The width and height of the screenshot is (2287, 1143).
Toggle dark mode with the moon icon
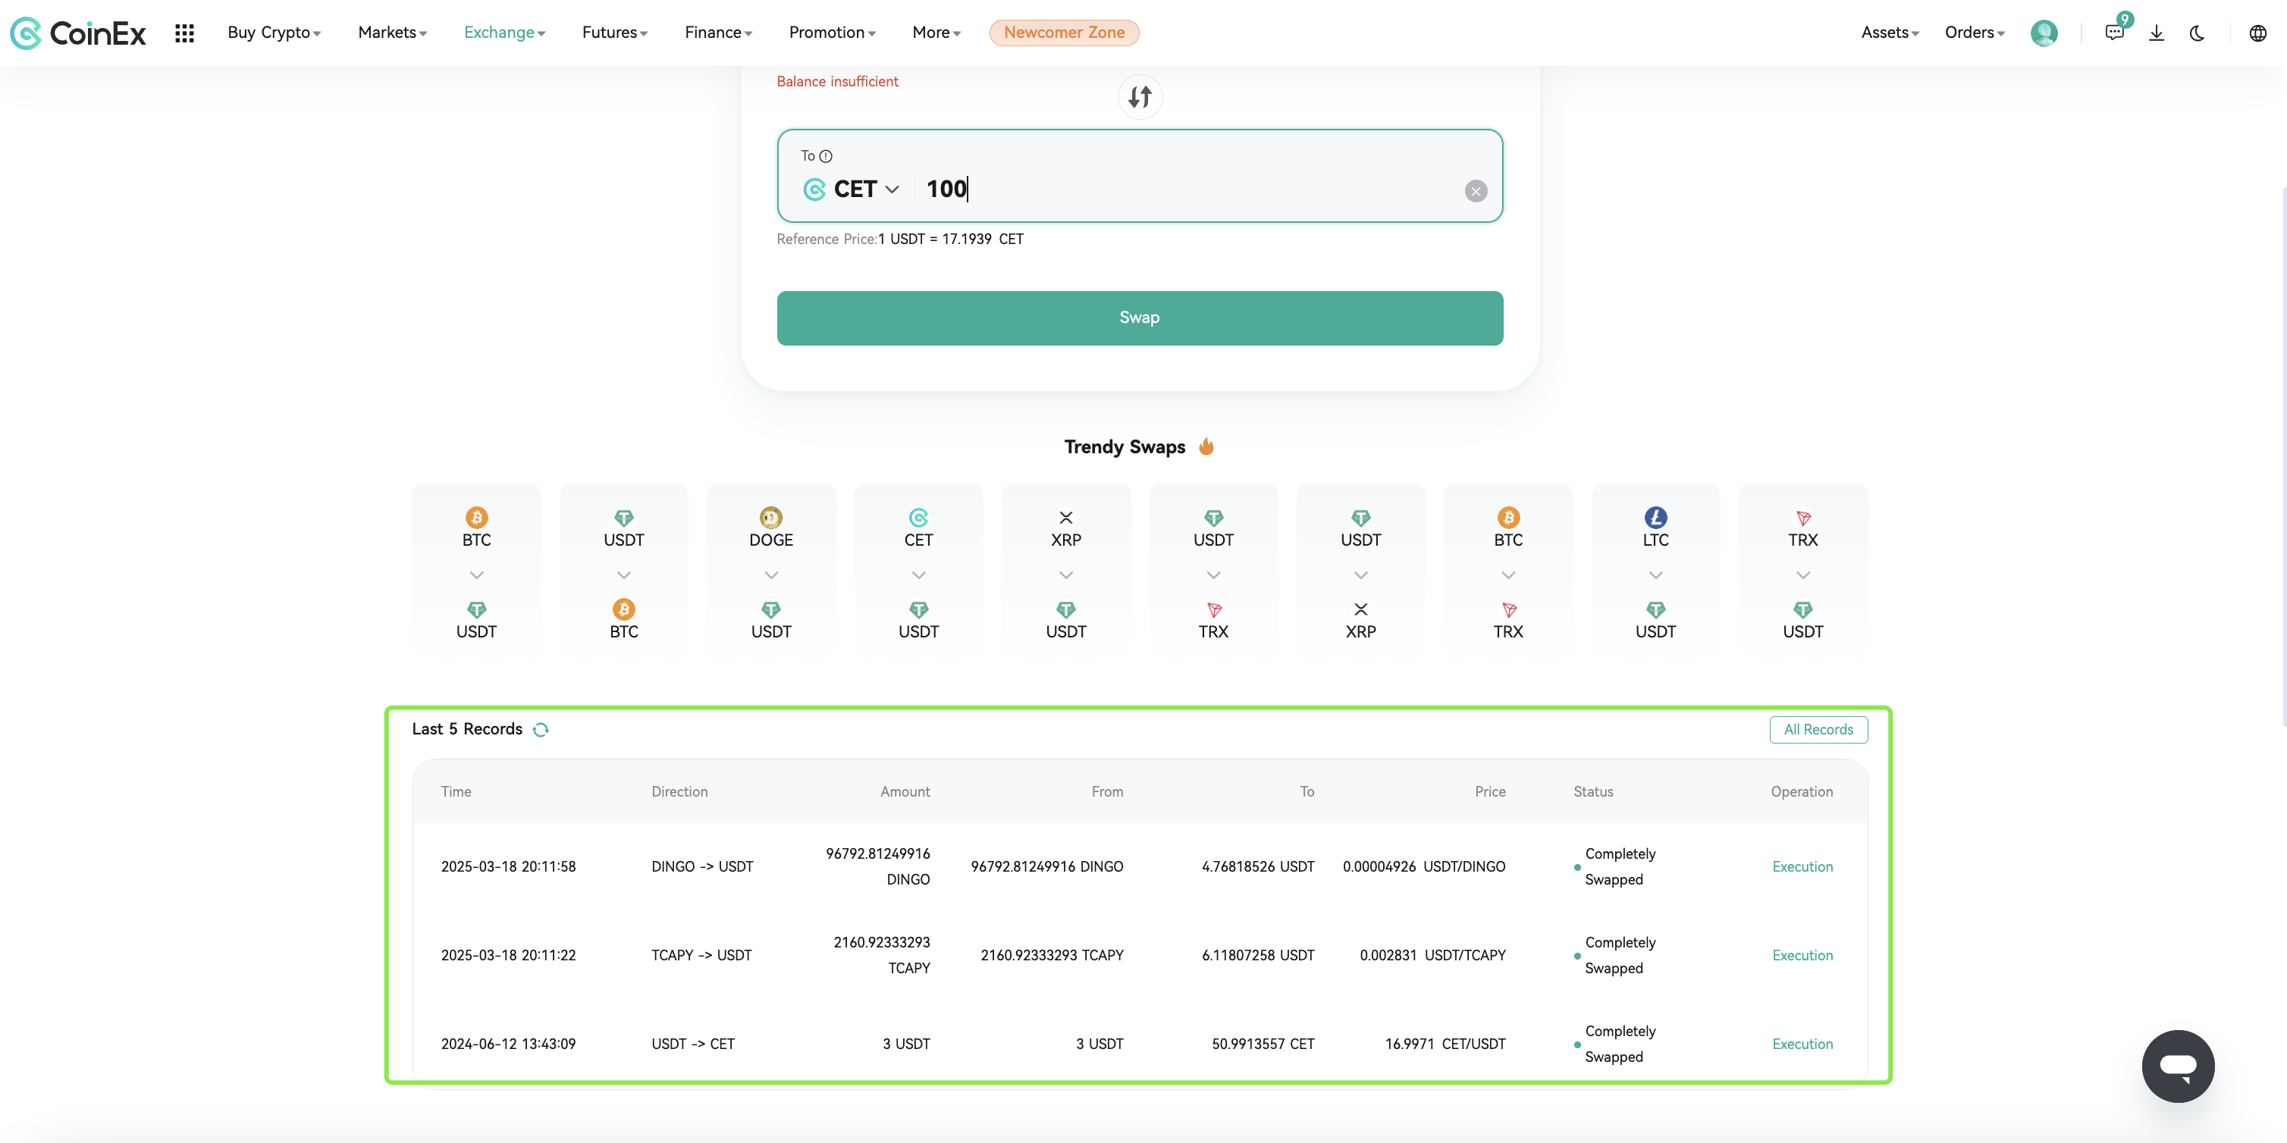click(x=2198, y=33)
